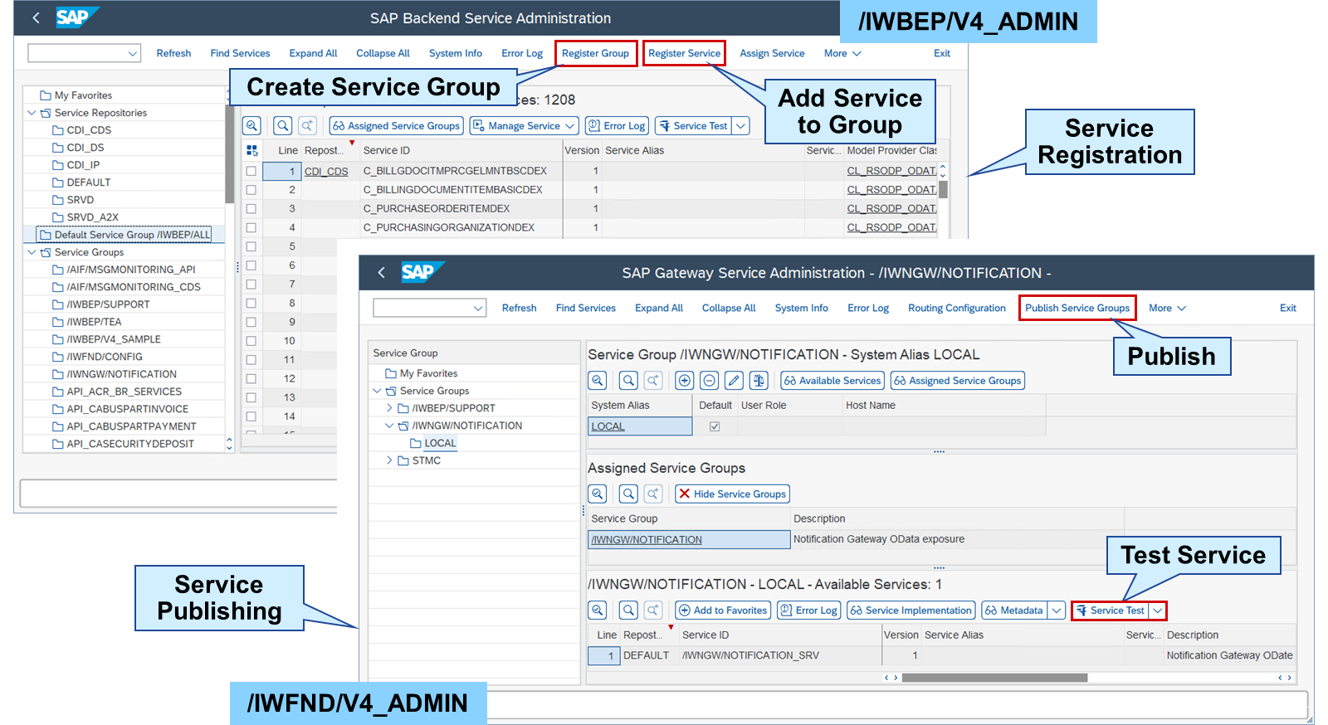The image size is (1328, 725).
Task: Open Manage Service dropdown
Action: pos(570,126)
